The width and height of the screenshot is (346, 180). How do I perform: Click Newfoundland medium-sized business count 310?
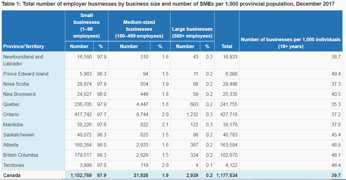coord(144,57)
